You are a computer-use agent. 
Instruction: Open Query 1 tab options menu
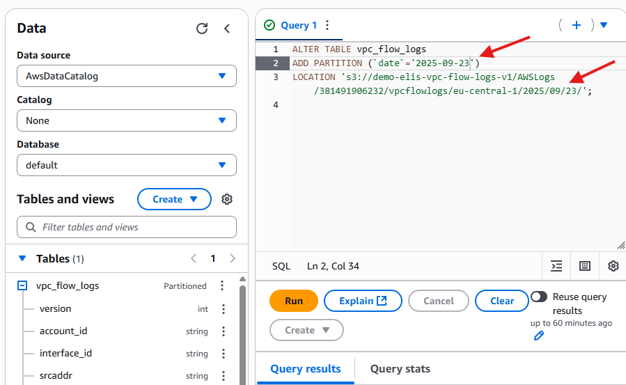pos(328,25)
